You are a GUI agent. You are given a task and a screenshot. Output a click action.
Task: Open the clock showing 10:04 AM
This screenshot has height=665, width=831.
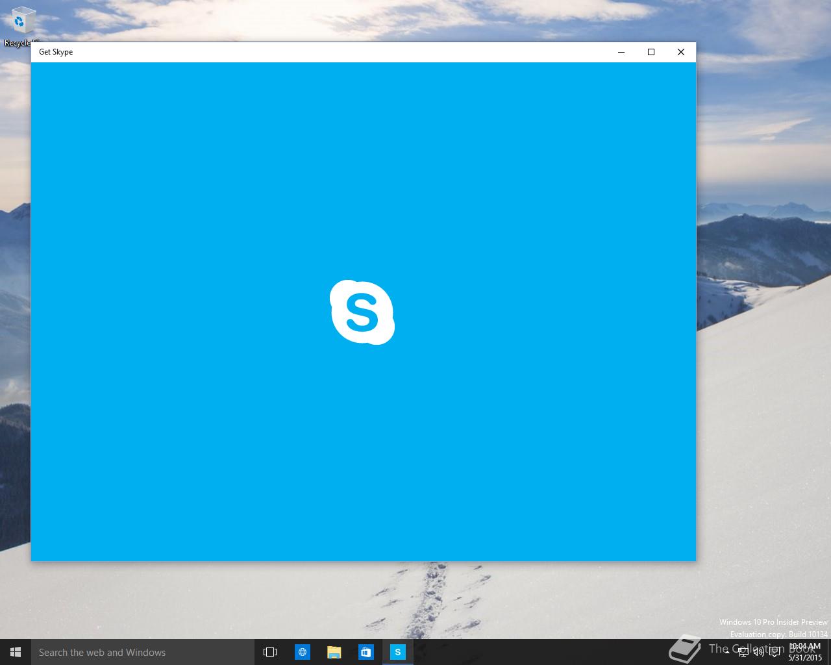[805, 652]
